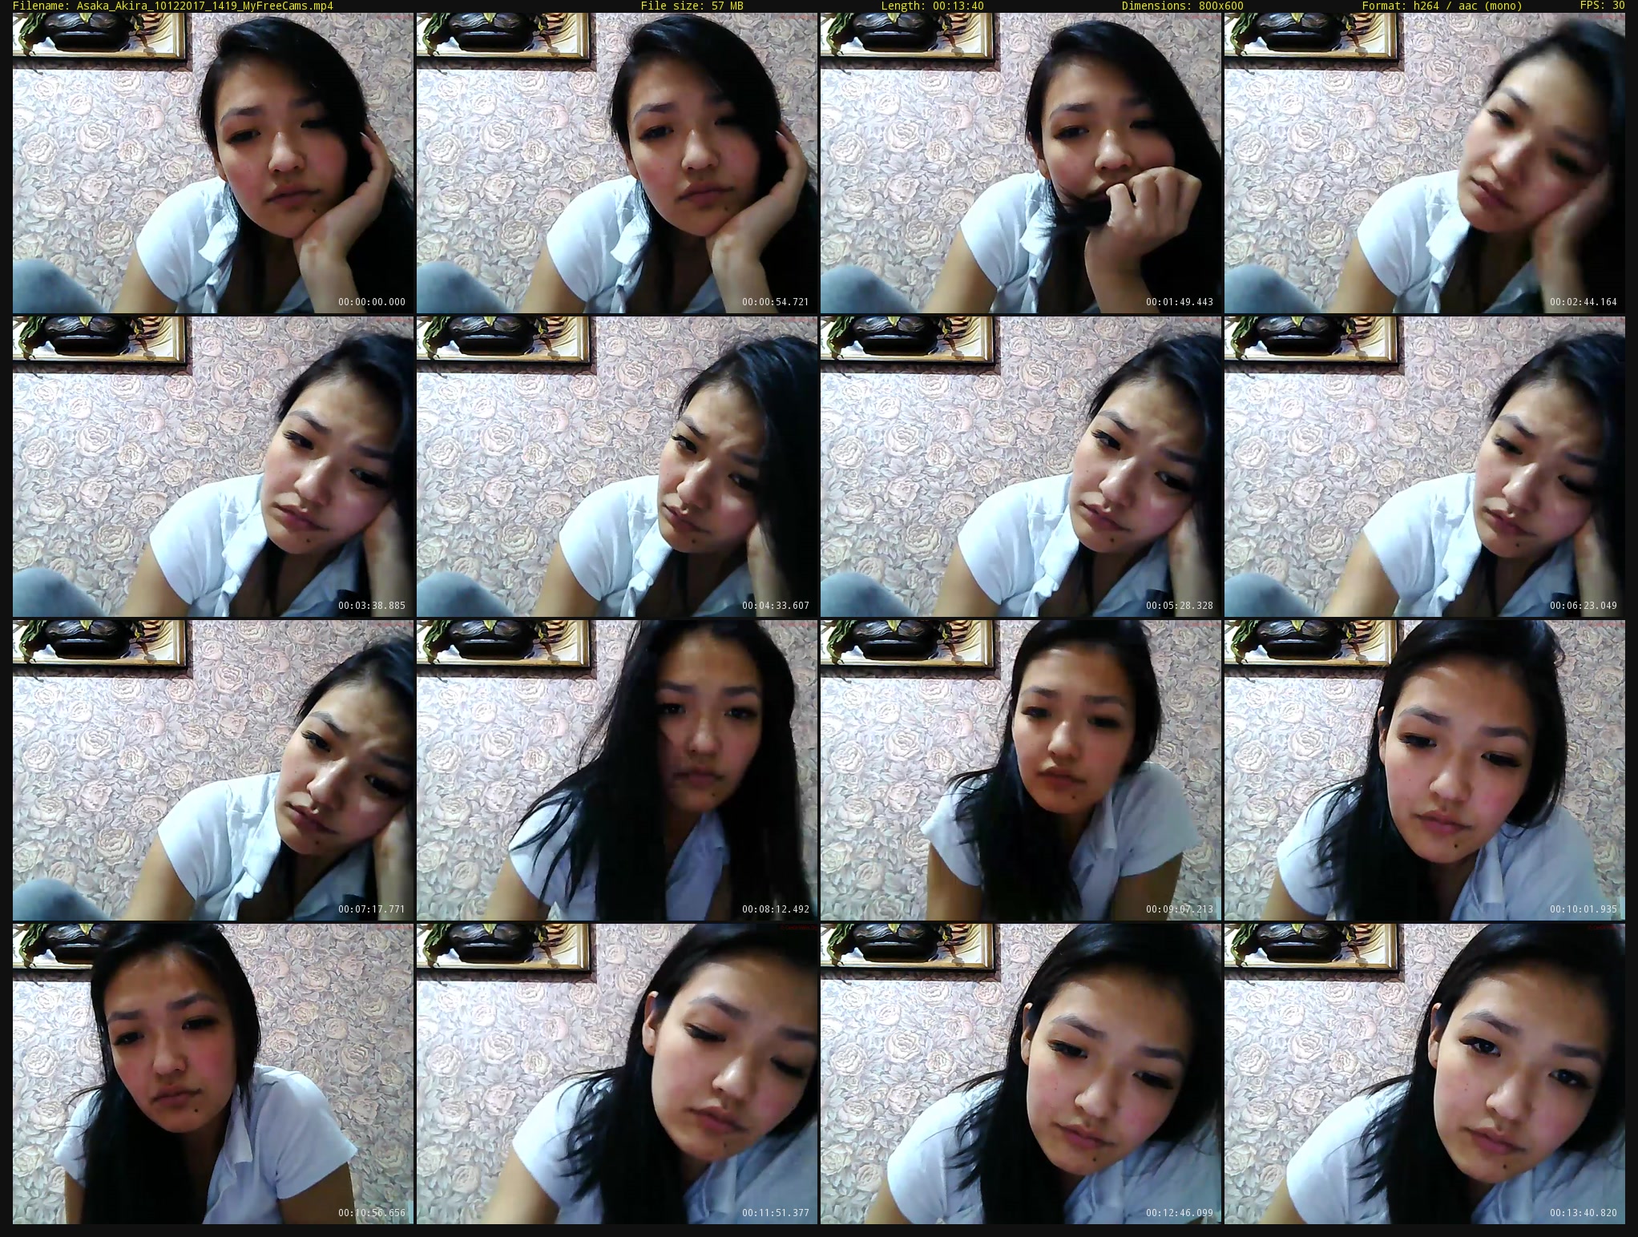Click the thumbnail at 00:02:44.164
1638x1237 pixels.
pyautogui.click(x=1425, y=163)
